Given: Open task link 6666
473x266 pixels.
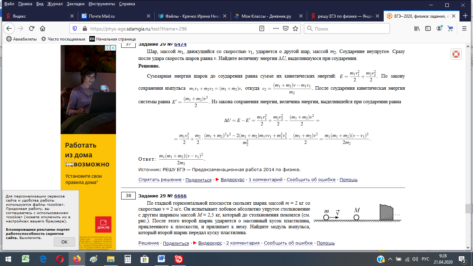Looking at the screenshot, I should (x=180, y=196).
